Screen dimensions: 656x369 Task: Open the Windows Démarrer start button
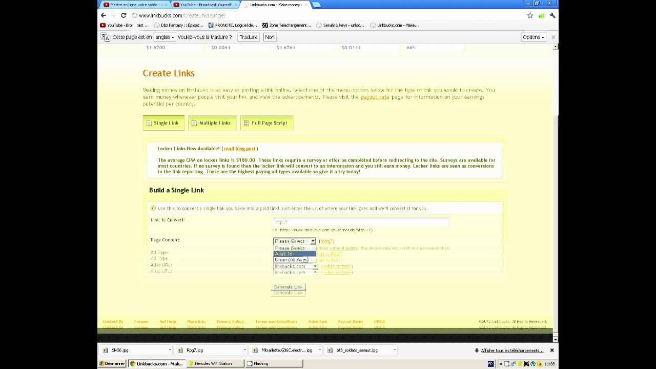(112, 363)
